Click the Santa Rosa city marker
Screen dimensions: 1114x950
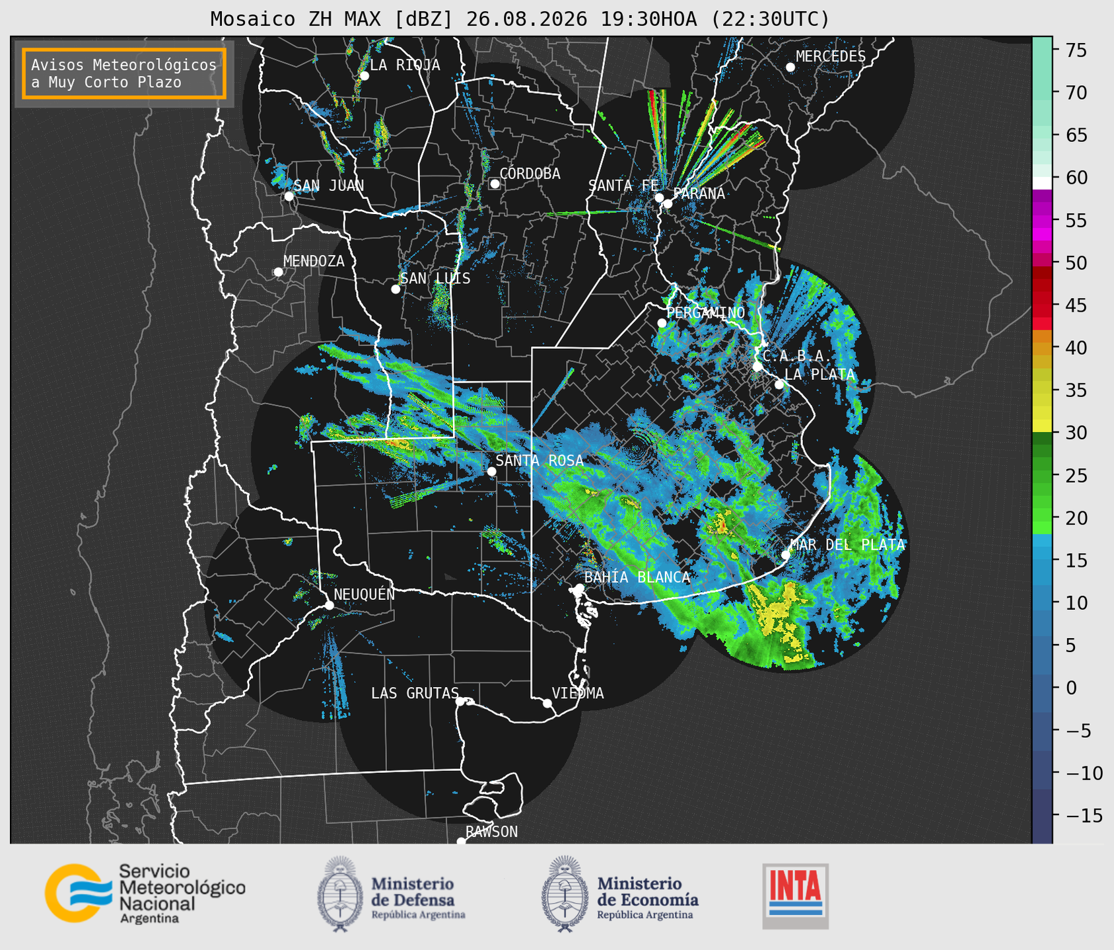491,471
